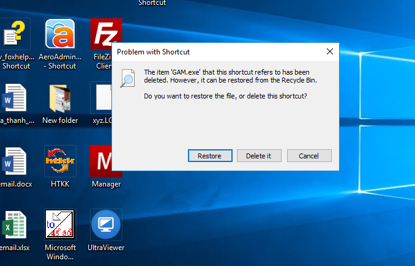Image resolution: width=415 pixels, height=266 pixels.
Task: Select the email.xlsx Excel file icon
Action: (15, 224)
